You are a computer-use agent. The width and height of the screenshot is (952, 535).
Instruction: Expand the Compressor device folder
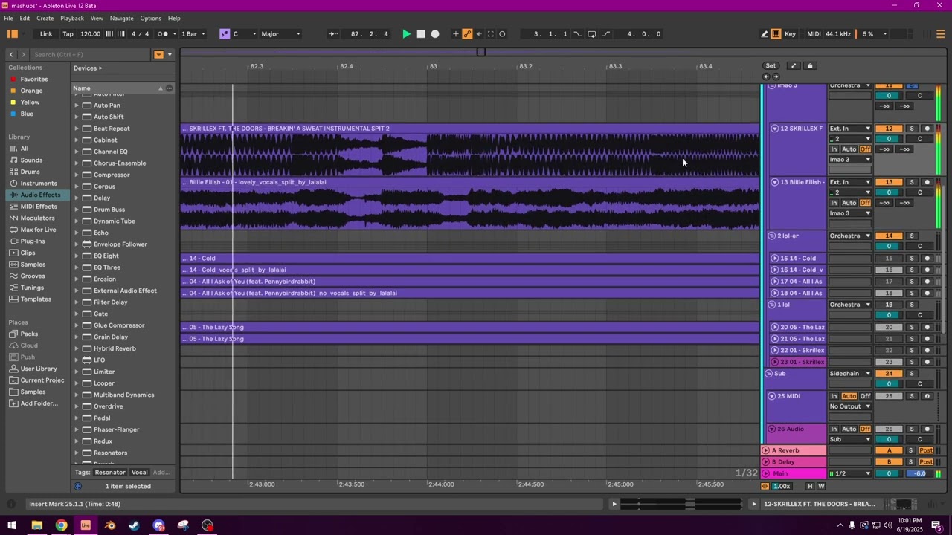point(77,175)
